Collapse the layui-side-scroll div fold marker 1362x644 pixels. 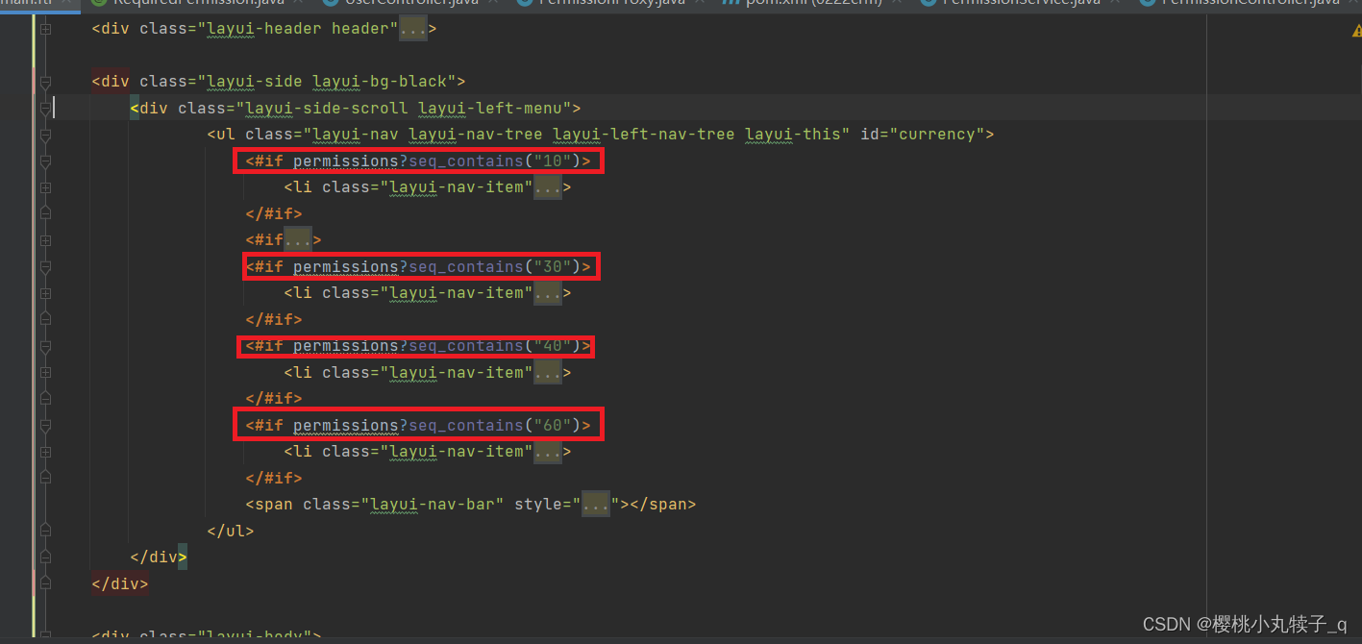pos(45,110)
